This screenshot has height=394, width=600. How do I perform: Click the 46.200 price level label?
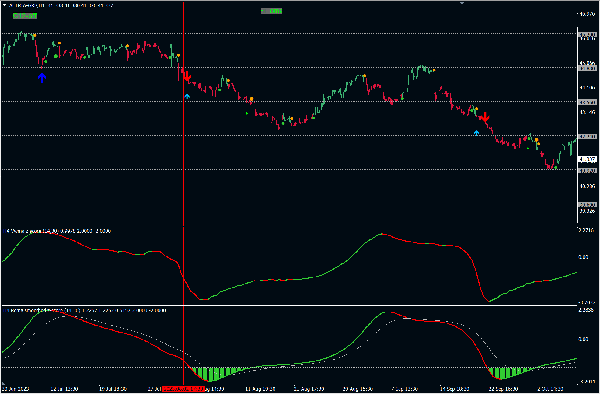587,35
